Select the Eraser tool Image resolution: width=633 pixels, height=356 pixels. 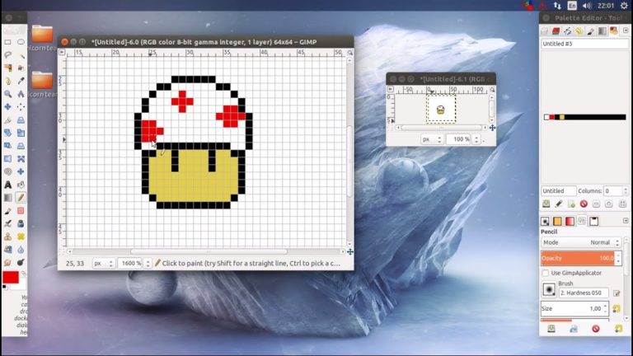click(x=21, y=211)
